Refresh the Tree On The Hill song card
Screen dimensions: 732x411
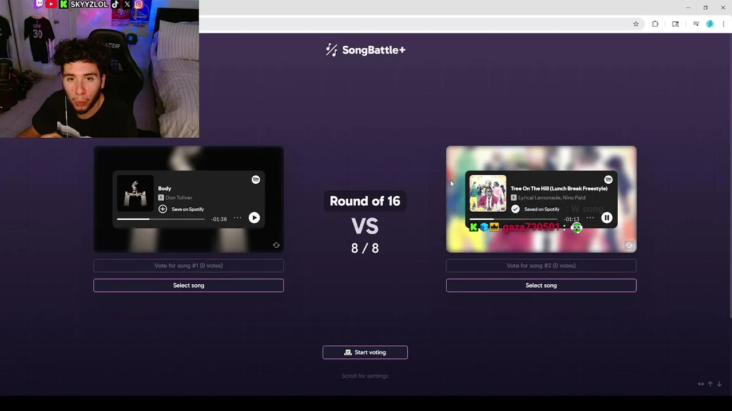point(629,245)
